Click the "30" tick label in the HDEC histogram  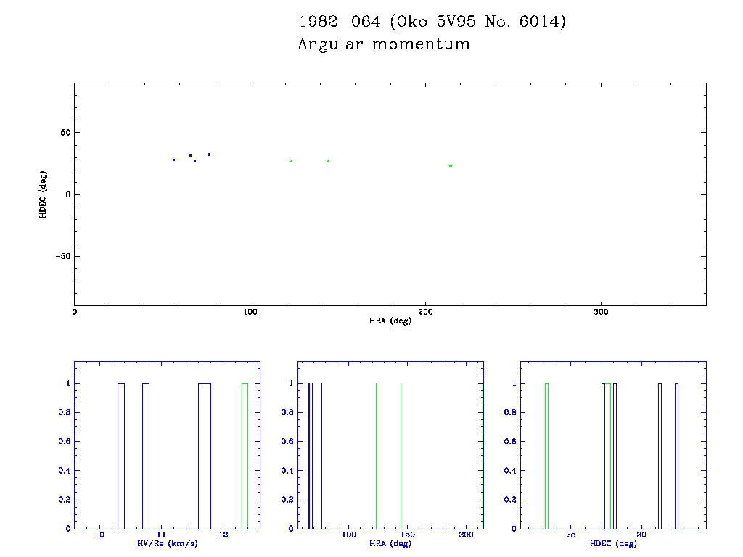coord(641,535)
